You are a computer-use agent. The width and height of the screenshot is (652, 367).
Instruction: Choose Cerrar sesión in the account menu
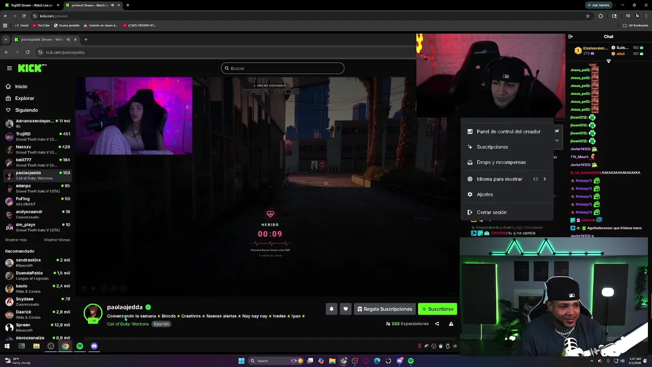click(507, 212)
